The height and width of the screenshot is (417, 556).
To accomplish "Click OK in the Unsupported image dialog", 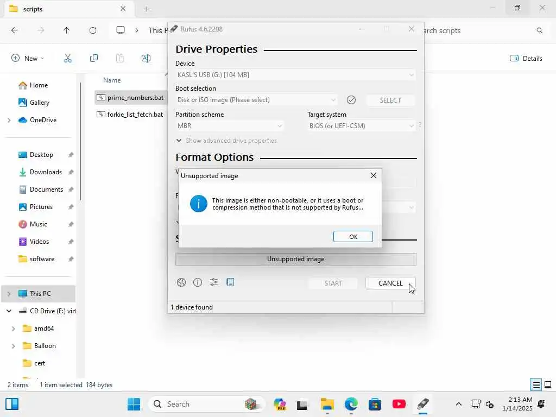I will (353, 237).
